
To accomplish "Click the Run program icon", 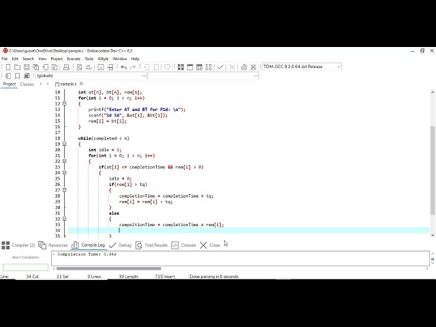I will [190, 67].
